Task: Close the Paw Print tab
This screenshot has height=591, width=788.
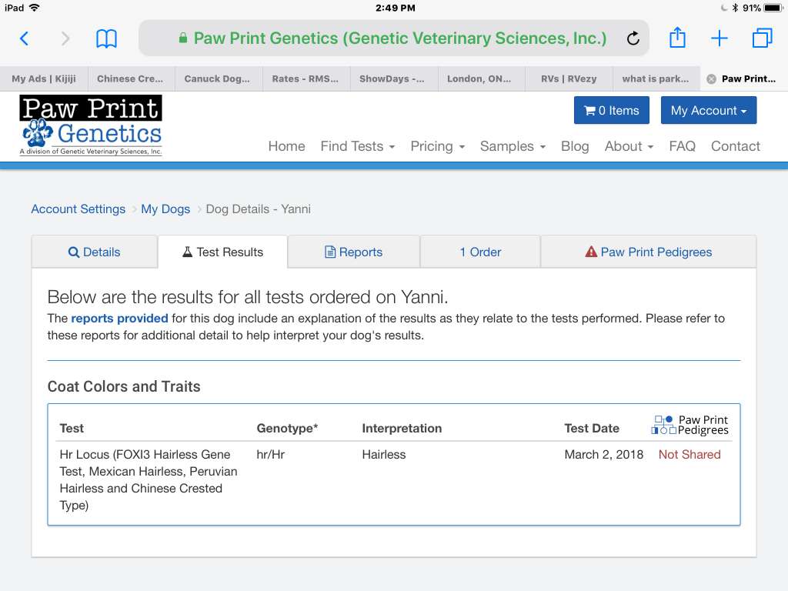Action: pyautogui.click(x=711, y=79)
